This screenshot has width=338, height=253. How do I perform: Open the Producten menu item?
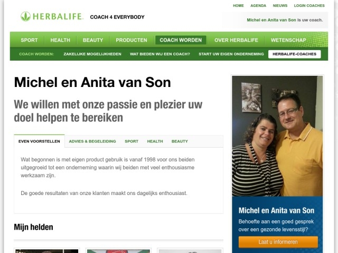[132, 40]
